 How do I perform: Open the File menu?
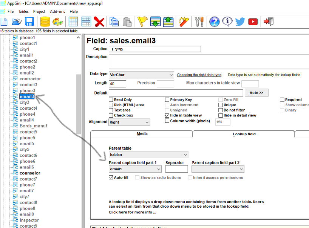(11, 11)
